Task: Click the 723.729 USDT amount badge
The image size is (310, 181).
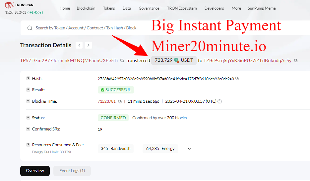Action: [174, 60]
